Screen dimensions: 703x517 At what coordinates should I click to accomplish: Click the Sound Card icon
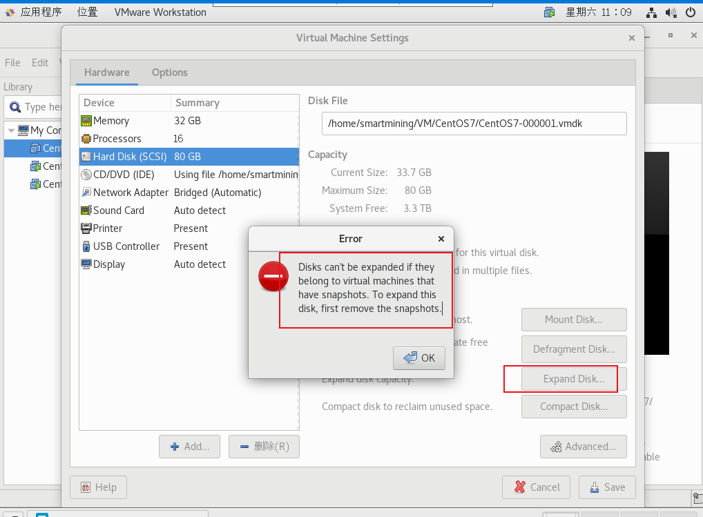[86, 211]
